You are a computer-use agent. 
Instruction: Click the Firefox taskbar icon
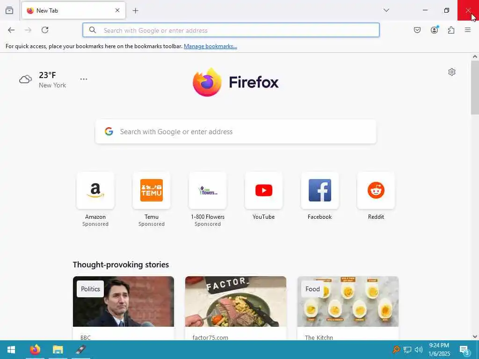(35, 350)
